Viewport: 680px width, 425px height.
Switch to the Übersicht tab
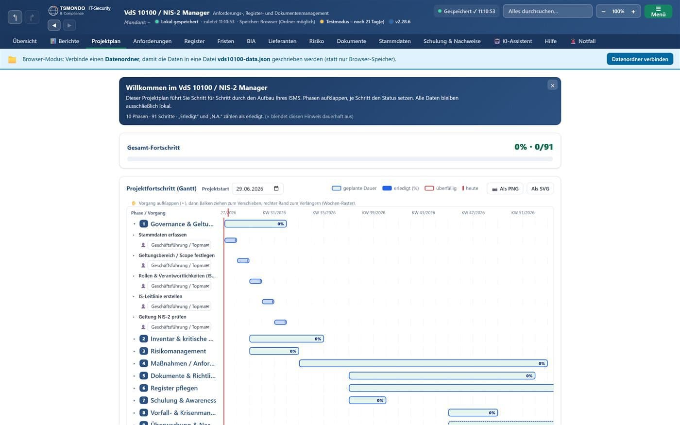(25, 41)
